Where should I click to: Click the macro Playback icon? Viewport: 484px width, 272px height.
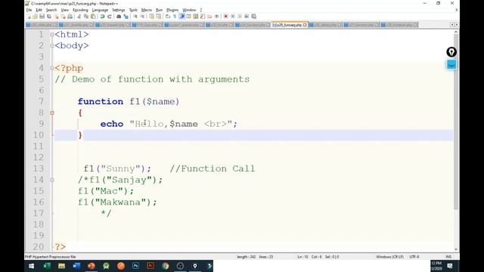(x=240, y=17)
